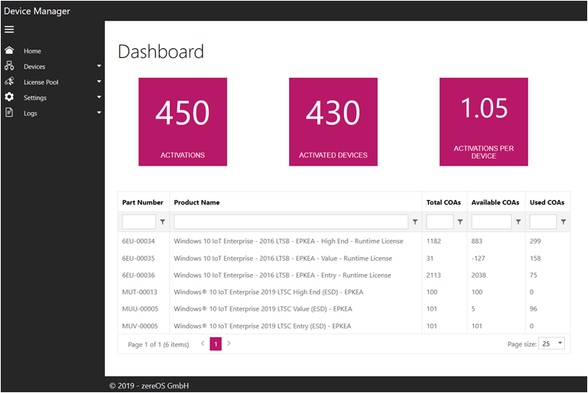
Task: Click the 2016 LTSB Entry product name
Action: coord(282,275)
